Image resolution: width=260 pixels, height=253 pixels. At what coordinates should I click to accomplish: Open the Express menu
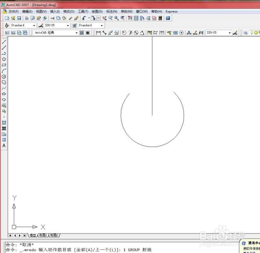[x=171, y=11]
